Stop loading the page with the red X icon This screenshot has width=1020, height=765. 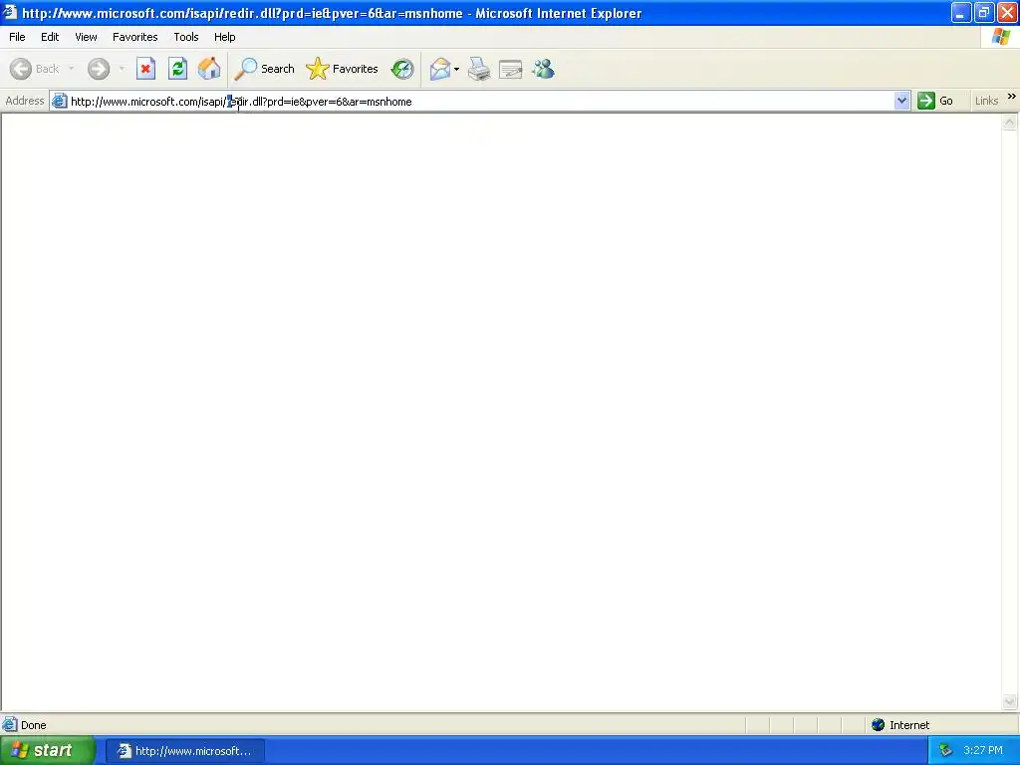(x=145, y=69)
